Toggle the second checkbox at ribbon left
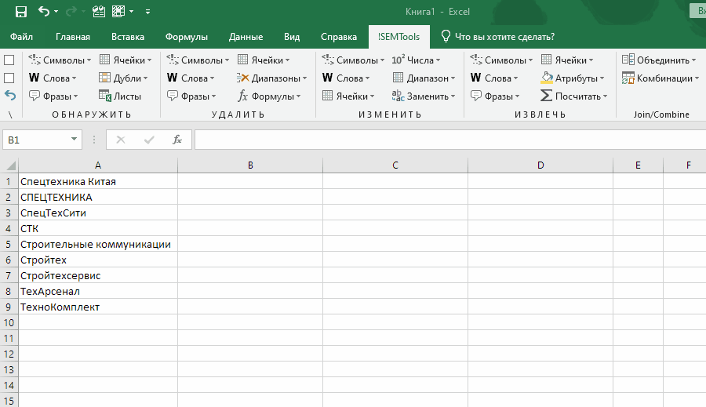 coord(9,78)
